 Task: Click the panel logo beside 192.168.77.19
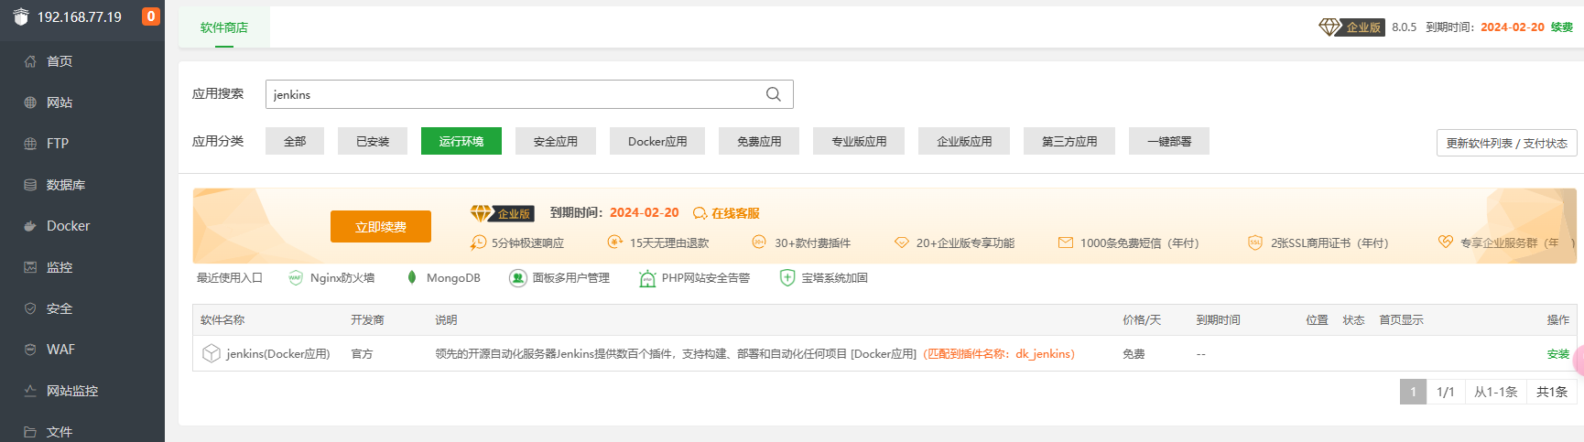[21, 16]
